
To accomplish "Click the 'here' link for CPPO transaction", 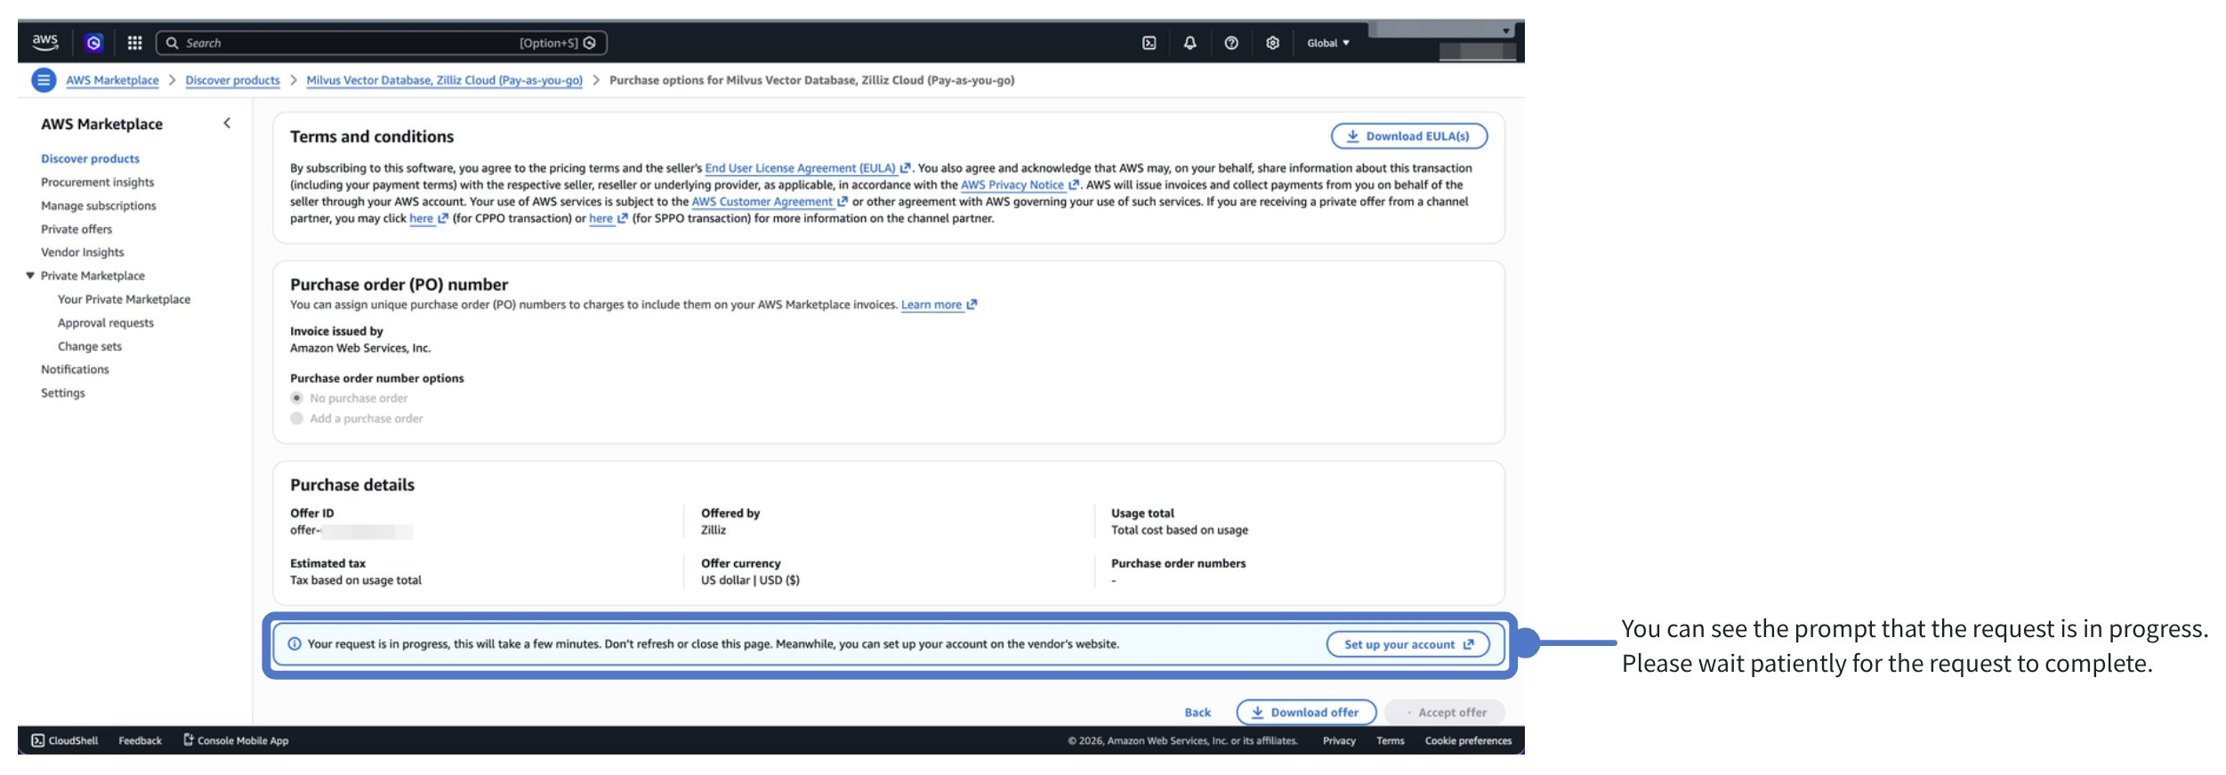I will point(421,218).
